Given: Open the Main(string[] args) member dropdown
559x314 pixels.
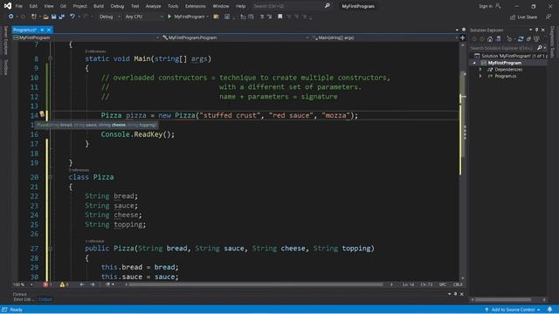Looking at the screenshot, I should [384, 38].
